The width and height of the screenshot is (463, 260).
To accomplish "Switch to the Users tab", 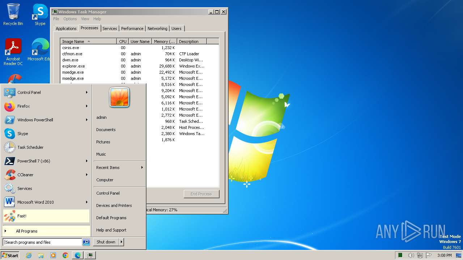I will (177, 29).
